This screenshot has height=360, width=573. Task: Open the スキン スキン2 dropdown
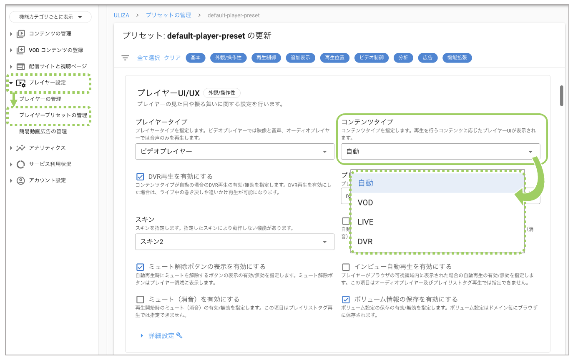pyautogui.click(x=235, y=242)
